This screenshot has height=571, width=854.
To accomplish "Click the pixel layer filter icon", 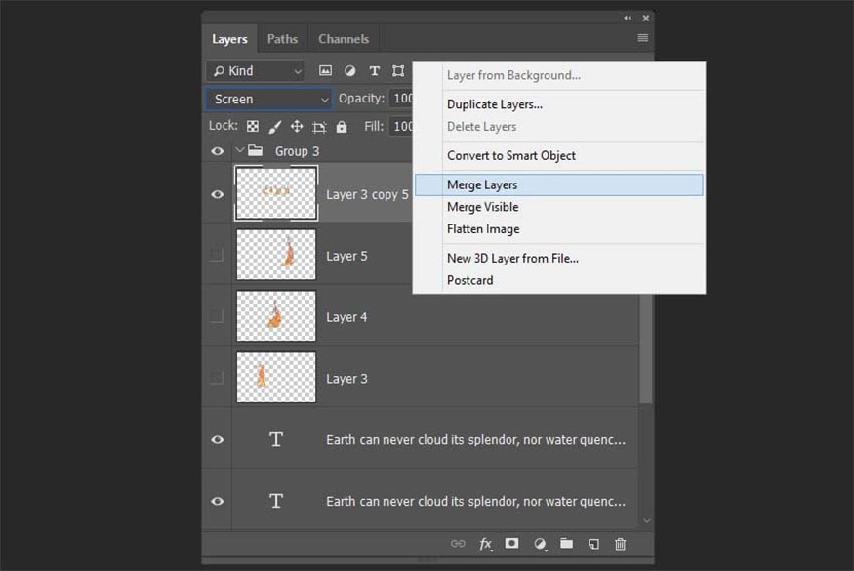I will click(326, 71).
